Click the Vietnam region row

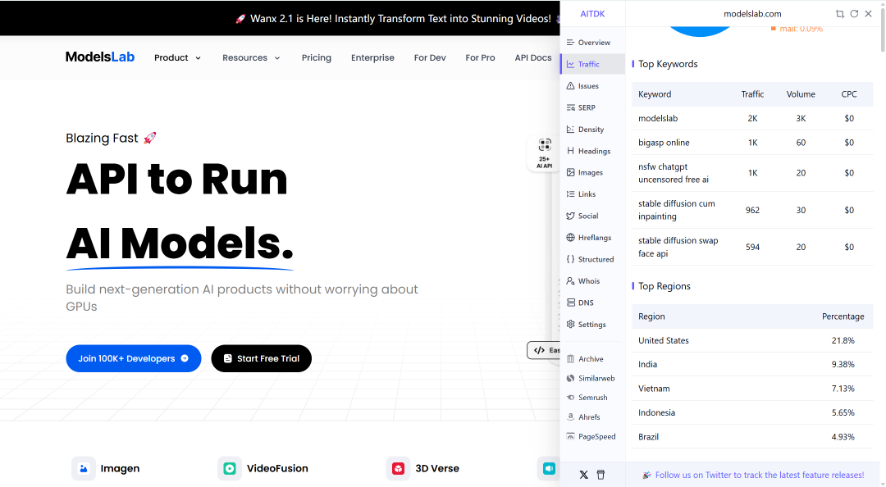pyautogui.click(x=752, y=389)
